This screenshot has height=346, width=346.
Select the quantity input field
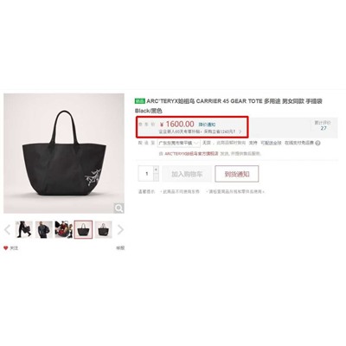(146, 174)
